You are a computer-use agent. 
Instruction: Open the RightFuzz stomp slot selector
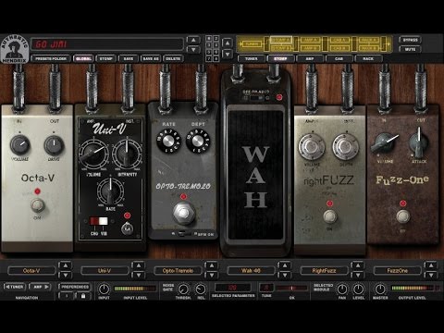click(324, 270)
